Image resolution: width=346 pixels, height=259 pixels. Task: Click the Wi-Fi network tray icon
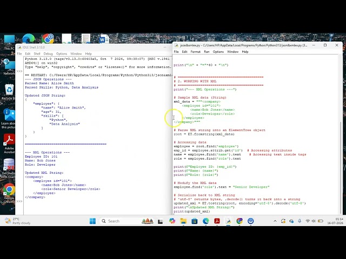(x=308, y=221)
